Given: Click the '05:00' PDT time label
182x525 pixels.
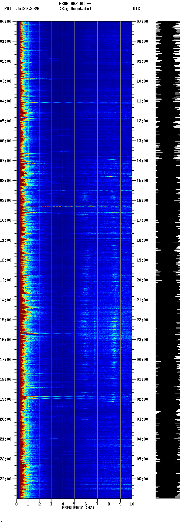Looking at the screenshot, I should click(x=6, y=121).
